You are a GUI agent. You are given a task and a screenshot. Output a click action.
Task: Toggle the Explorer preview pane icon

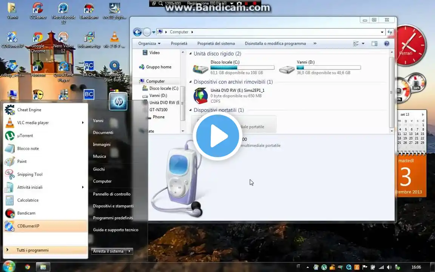click(x=374, y=43)
